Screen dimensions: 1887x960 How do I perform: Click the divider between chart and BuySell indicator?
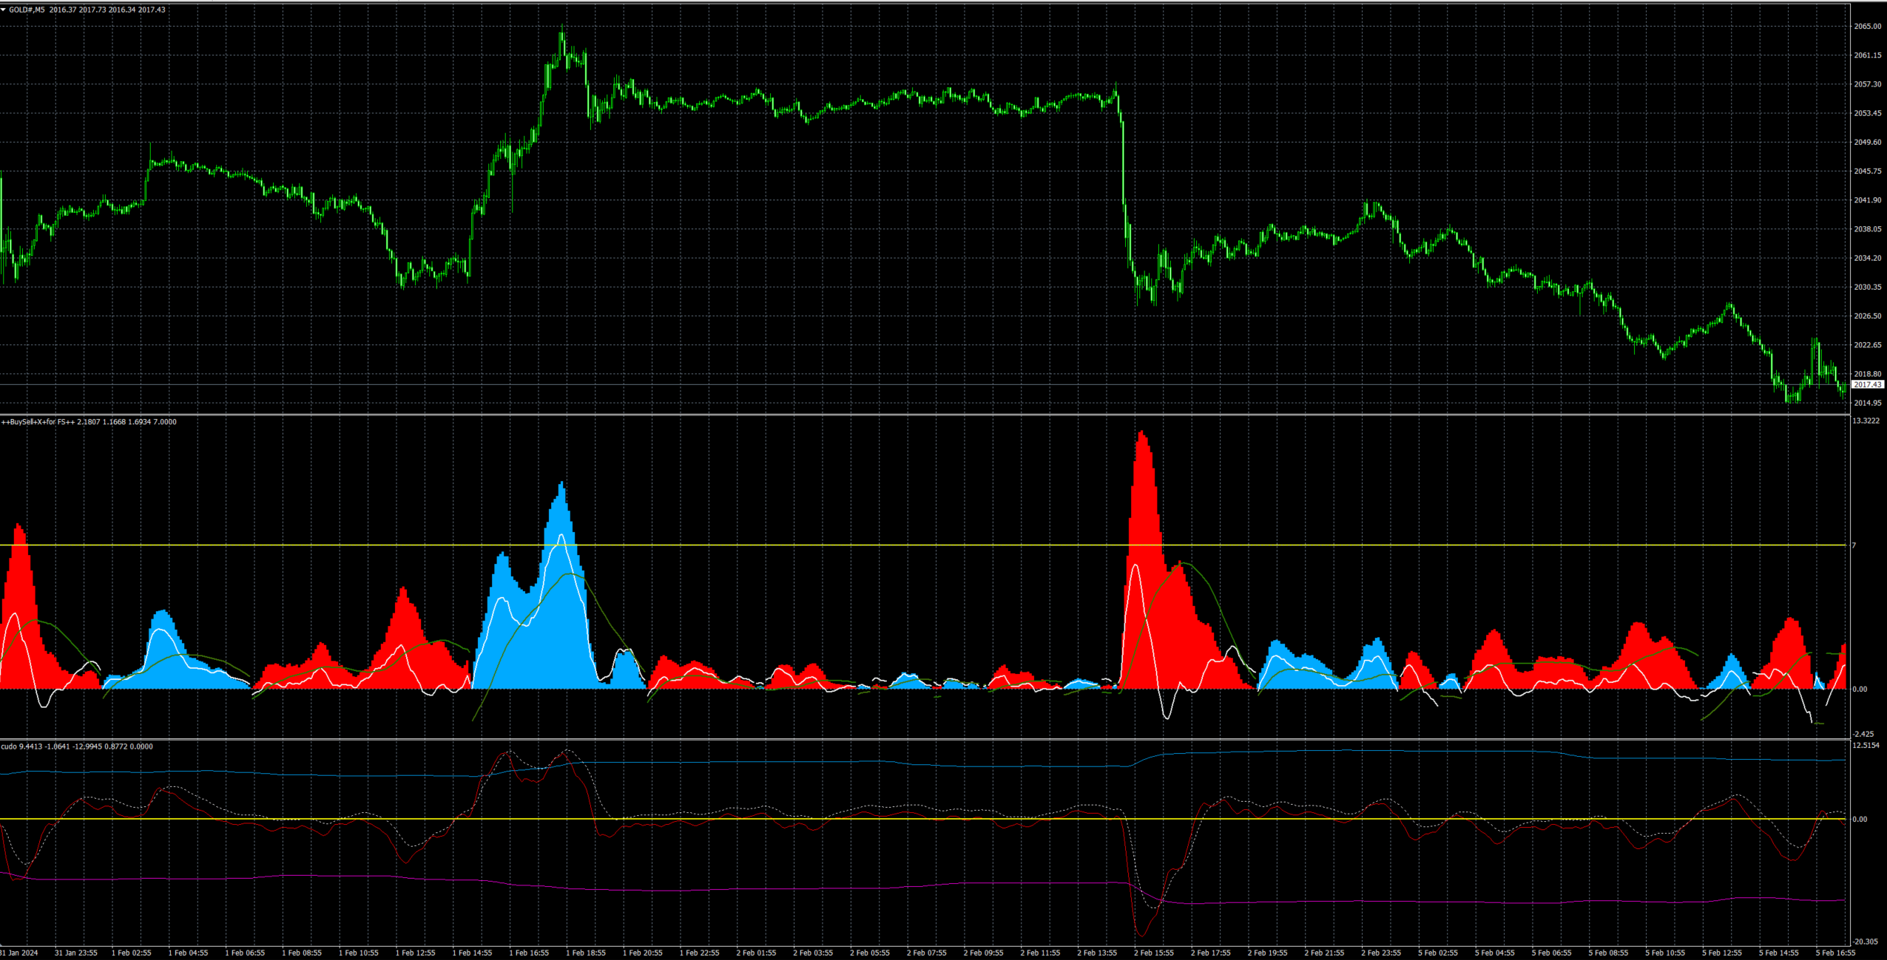888,415
